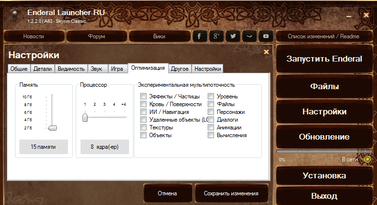Launch the game with Запустить Enderal

click(x=324, y=59)
